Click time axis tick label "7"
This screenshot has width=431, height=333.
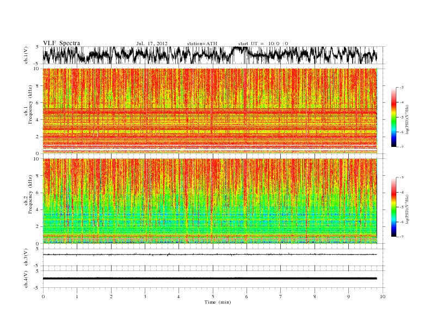coord(281,297)
